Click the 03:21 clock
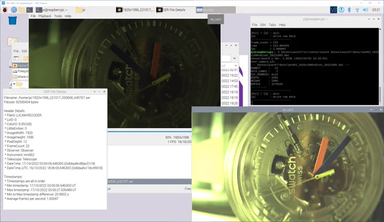The height and width of the screenshot is (222, 384). [x=376, y=10]
